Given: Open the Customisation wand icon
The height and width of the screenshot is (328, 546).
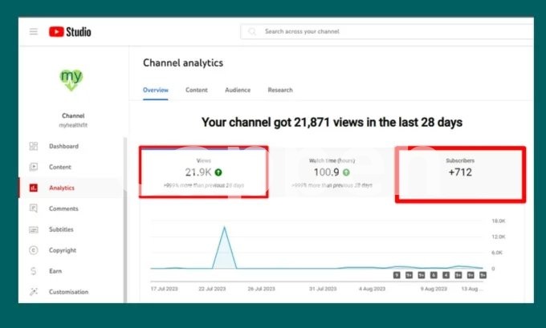Looking at the screenshot, I should [34, 292].
